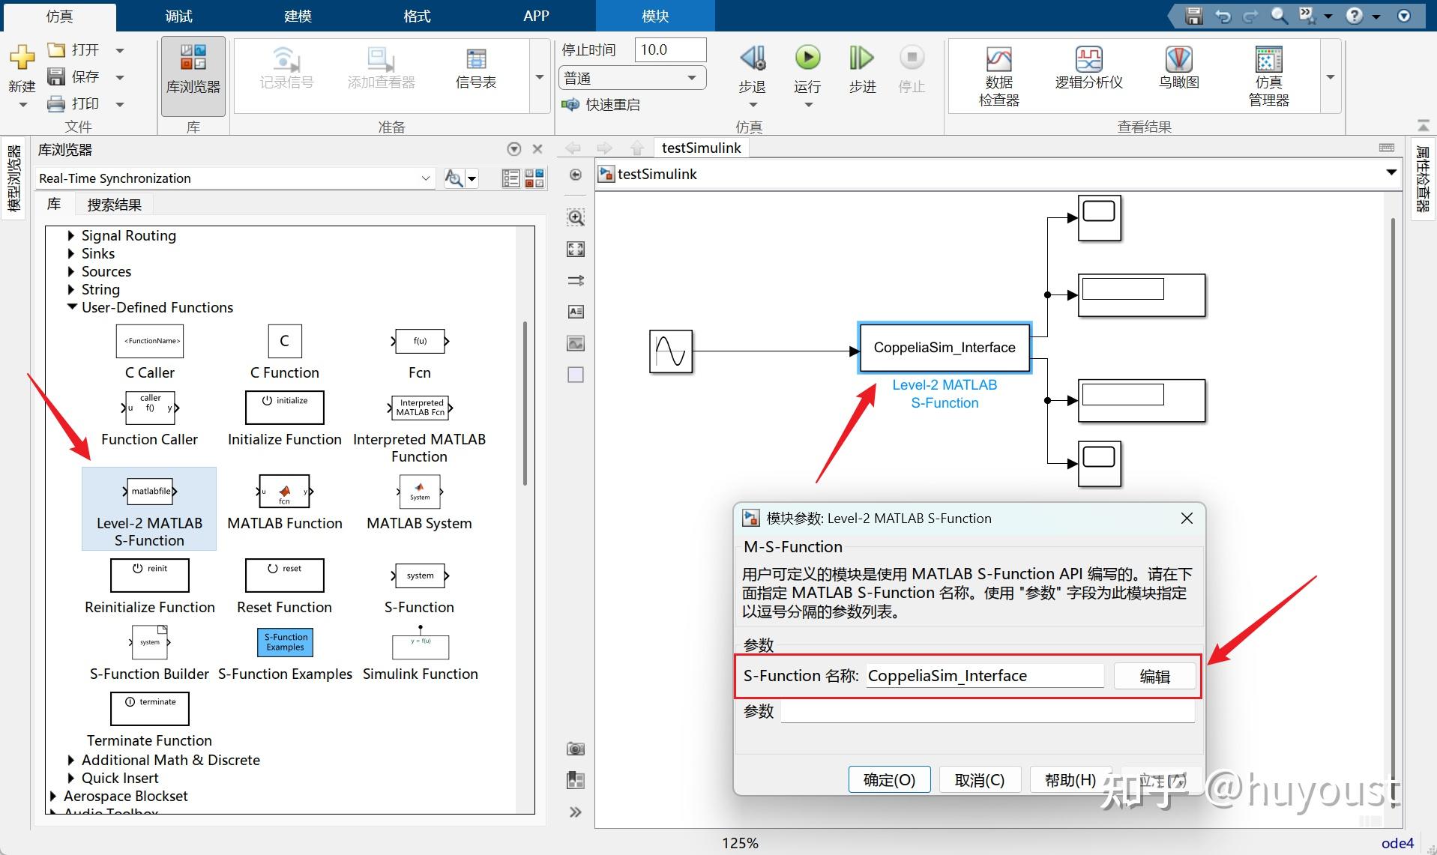Toggle the Library Browser (库浏览器) button

193,76
